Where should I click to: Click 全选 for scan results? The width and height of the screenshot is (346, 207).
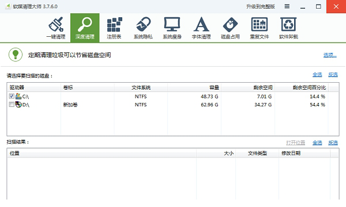(317, 143)
